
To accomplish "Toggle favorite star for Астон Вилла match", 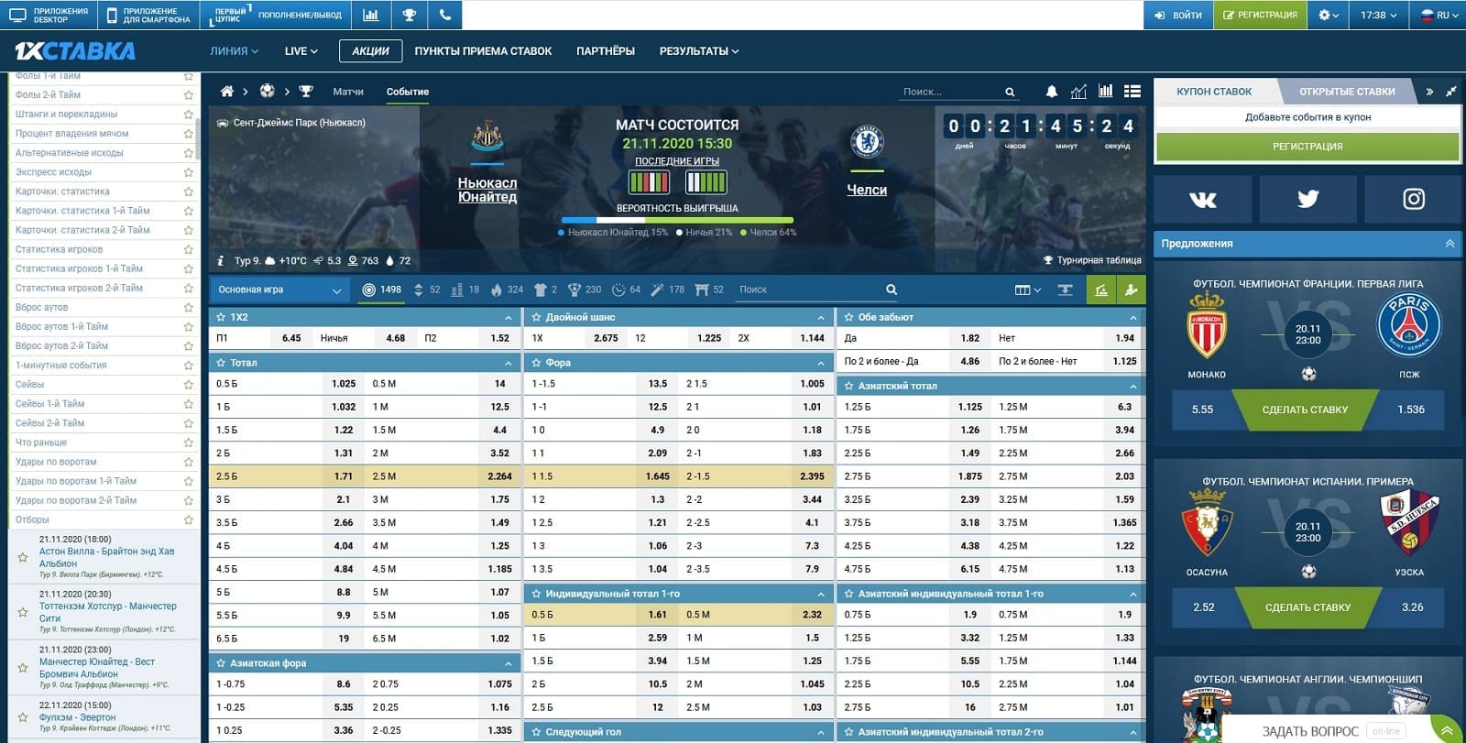I will [23, 557].
